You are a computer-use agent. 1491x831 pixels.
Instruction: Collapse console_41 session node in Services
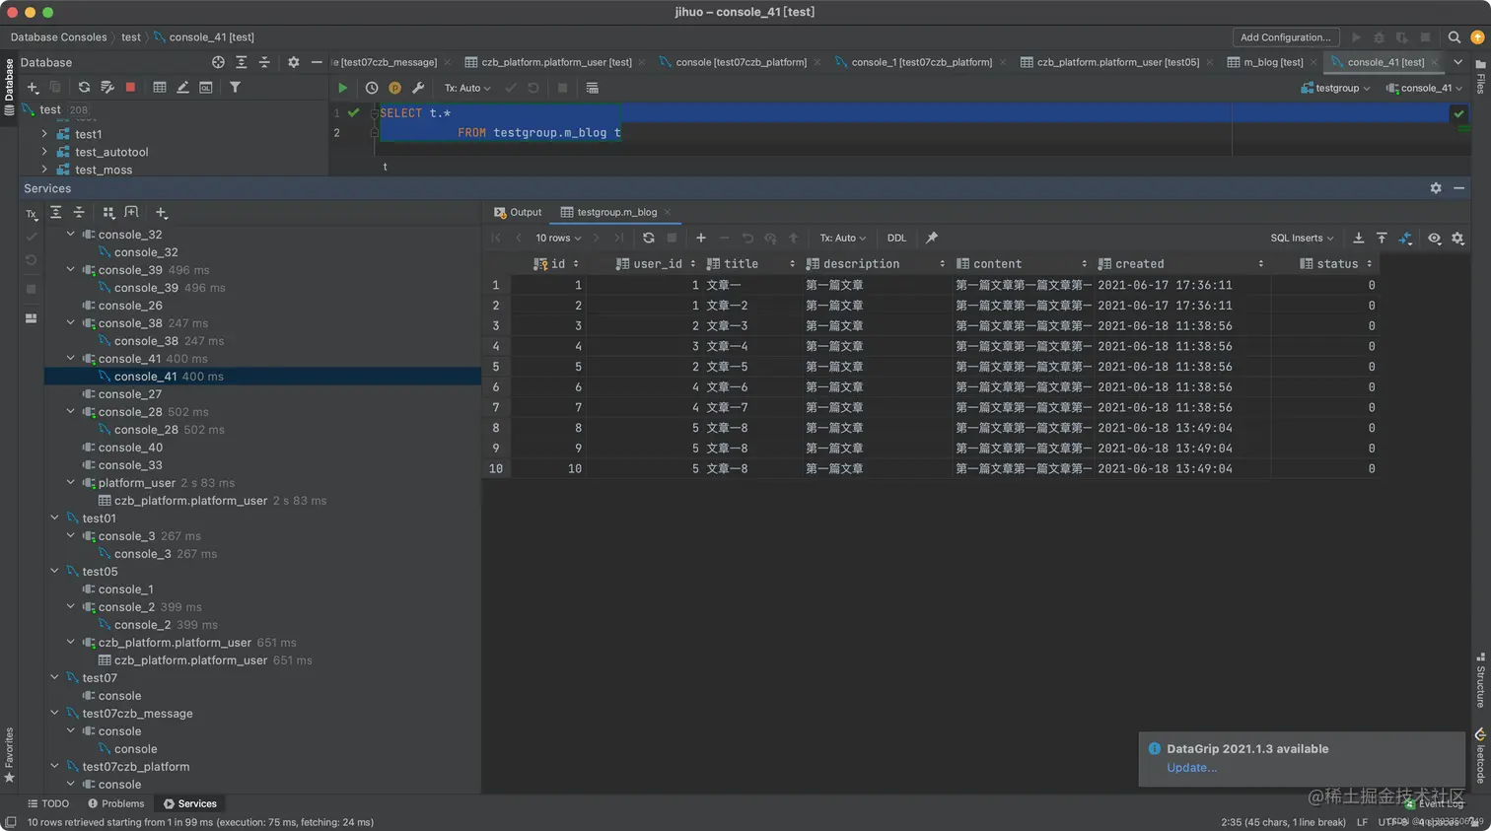(x=70, y=358)
